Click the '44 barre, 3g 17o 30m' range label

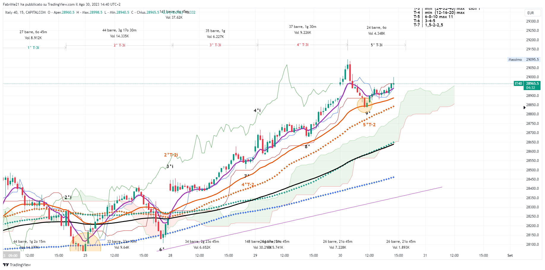pos(119,30)
